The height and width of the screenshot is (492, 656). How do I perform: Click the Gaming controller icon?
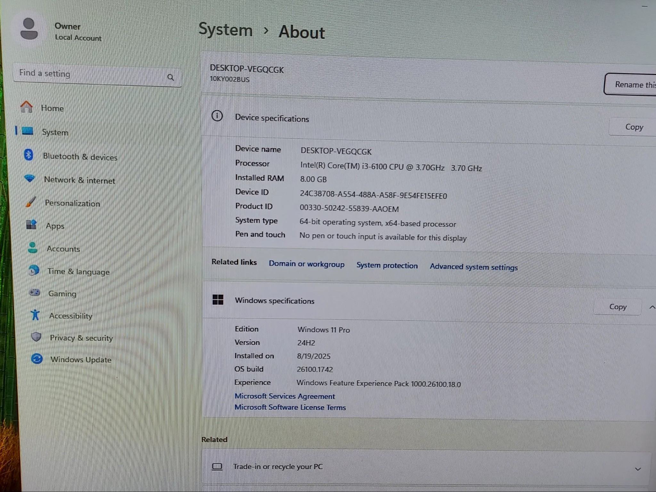pos(35,292)
